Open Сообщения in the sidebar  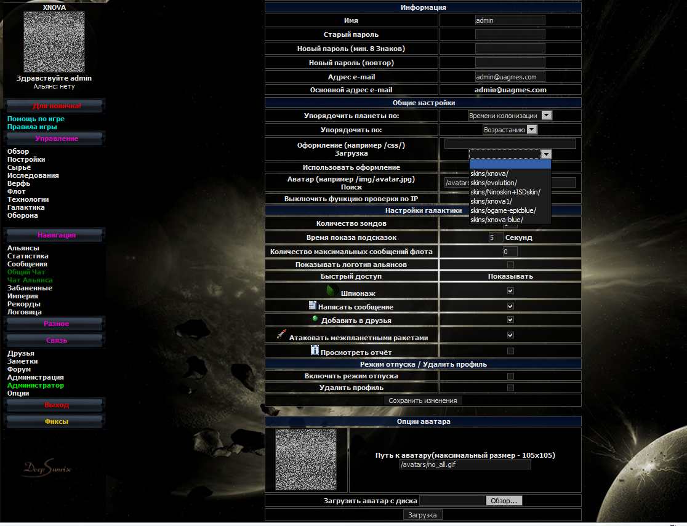27,264
